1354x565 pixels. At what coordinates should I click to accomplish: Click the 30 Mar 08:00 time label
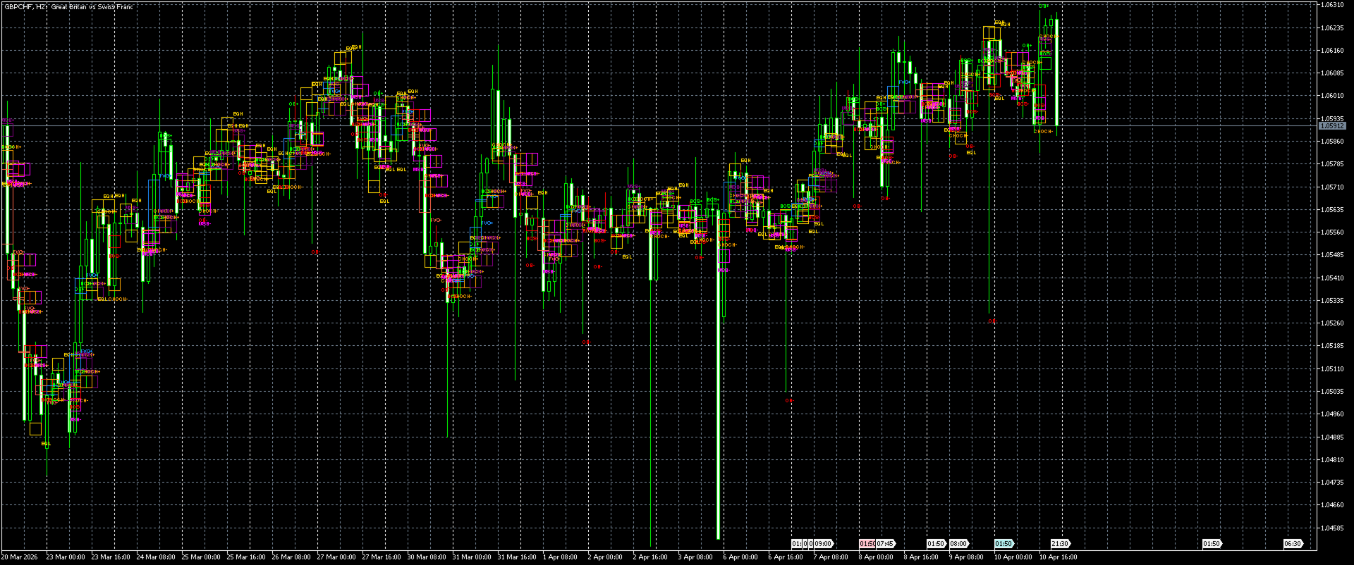tap(427, 557)
